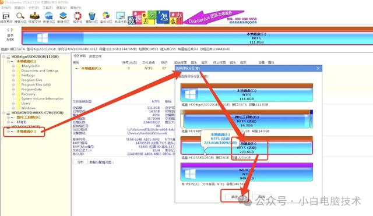Launch the Quick Partition (快速分区) tool

point(49,16)
